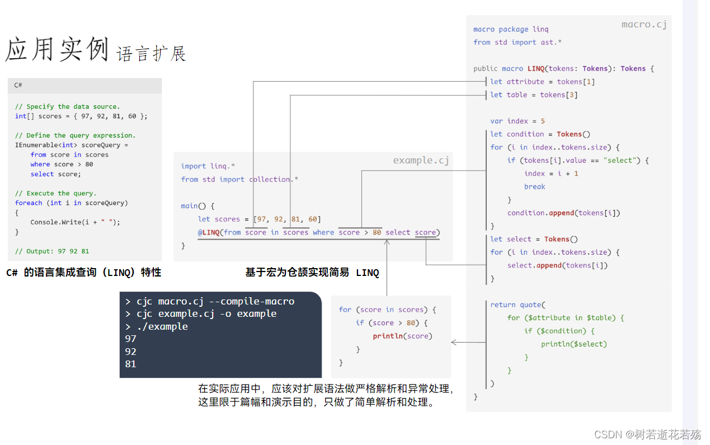Click the caption 'C# 的语言集成查询（LINQ）特性'
The height and width of the screenshot is (445, 710).
click(x=83, y=273)
